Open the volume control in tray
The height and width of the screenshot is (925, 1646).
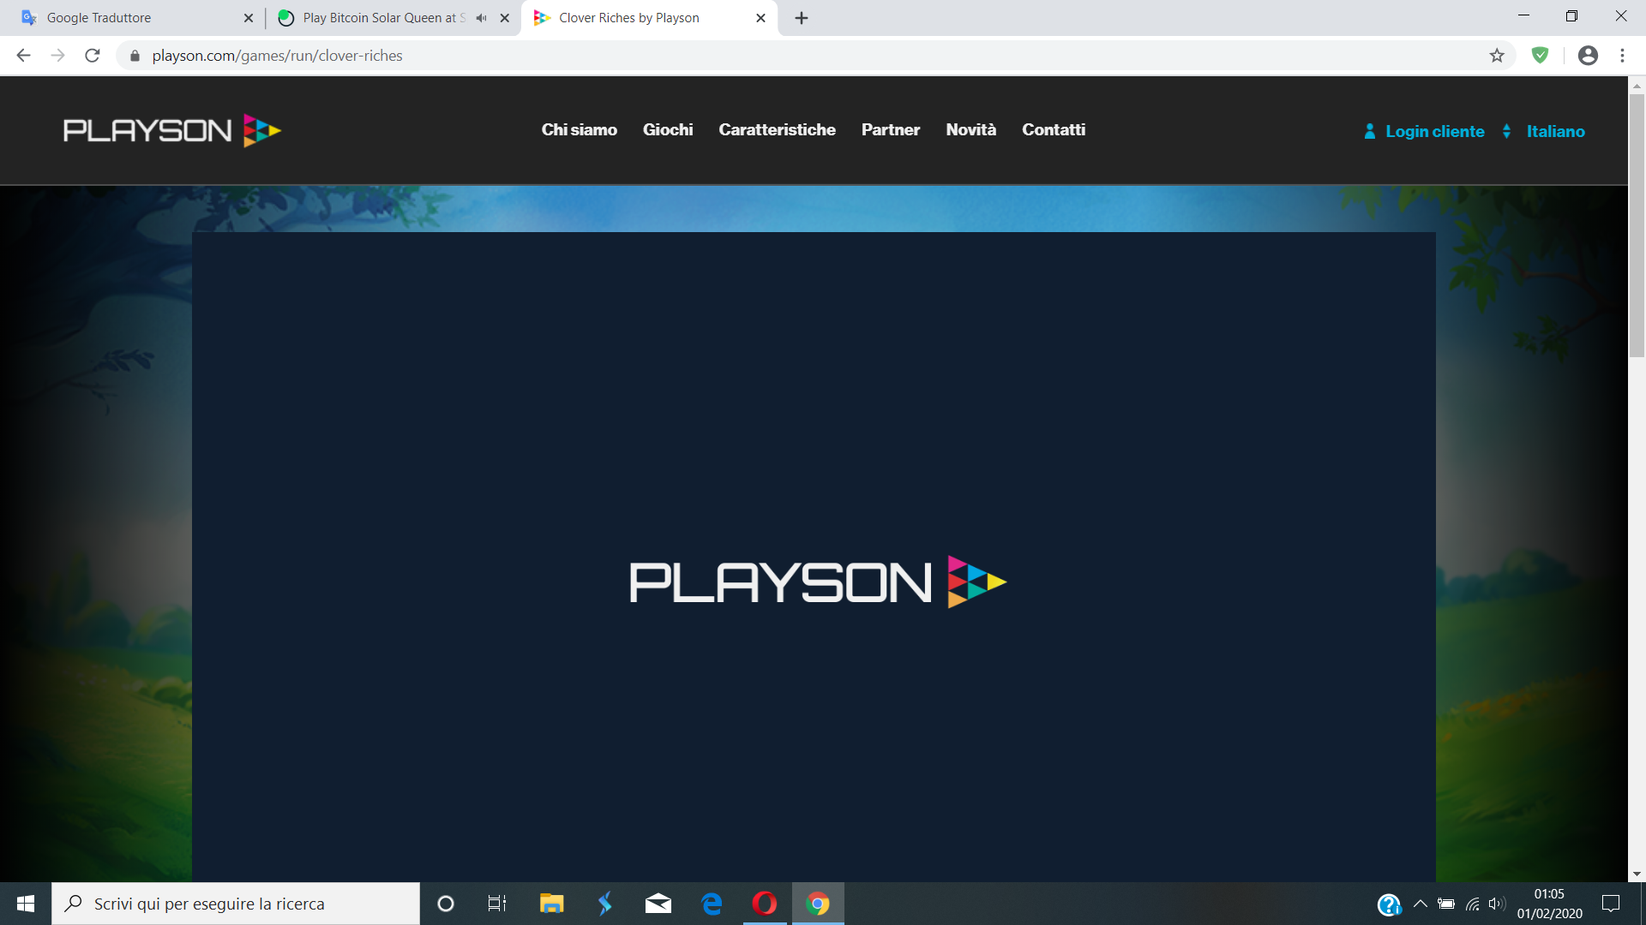click(x=1497, y=904)
